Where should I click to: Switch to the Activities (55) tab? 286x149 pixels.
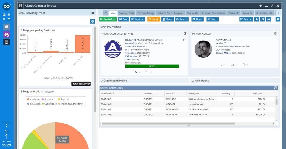pos(164,13)
